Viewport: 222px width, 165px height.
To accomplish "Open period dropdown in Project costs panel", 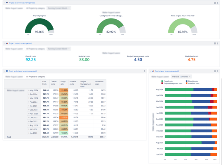I will [x=59, y=49].
